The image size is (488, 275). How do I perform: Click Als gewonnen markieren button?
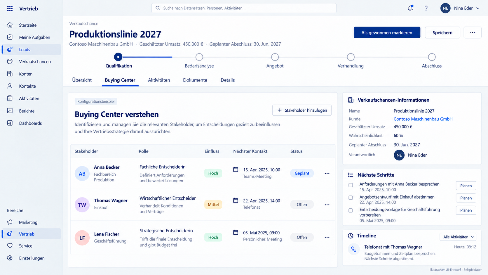click(x=387, y=32)
